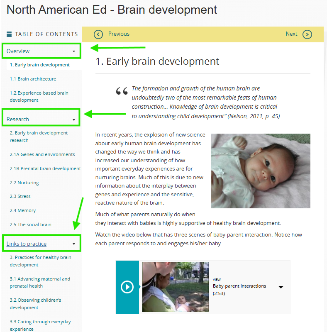Screen dimensions: 327x332
Task: Collapse the Overview section
Action: point(74,51)
